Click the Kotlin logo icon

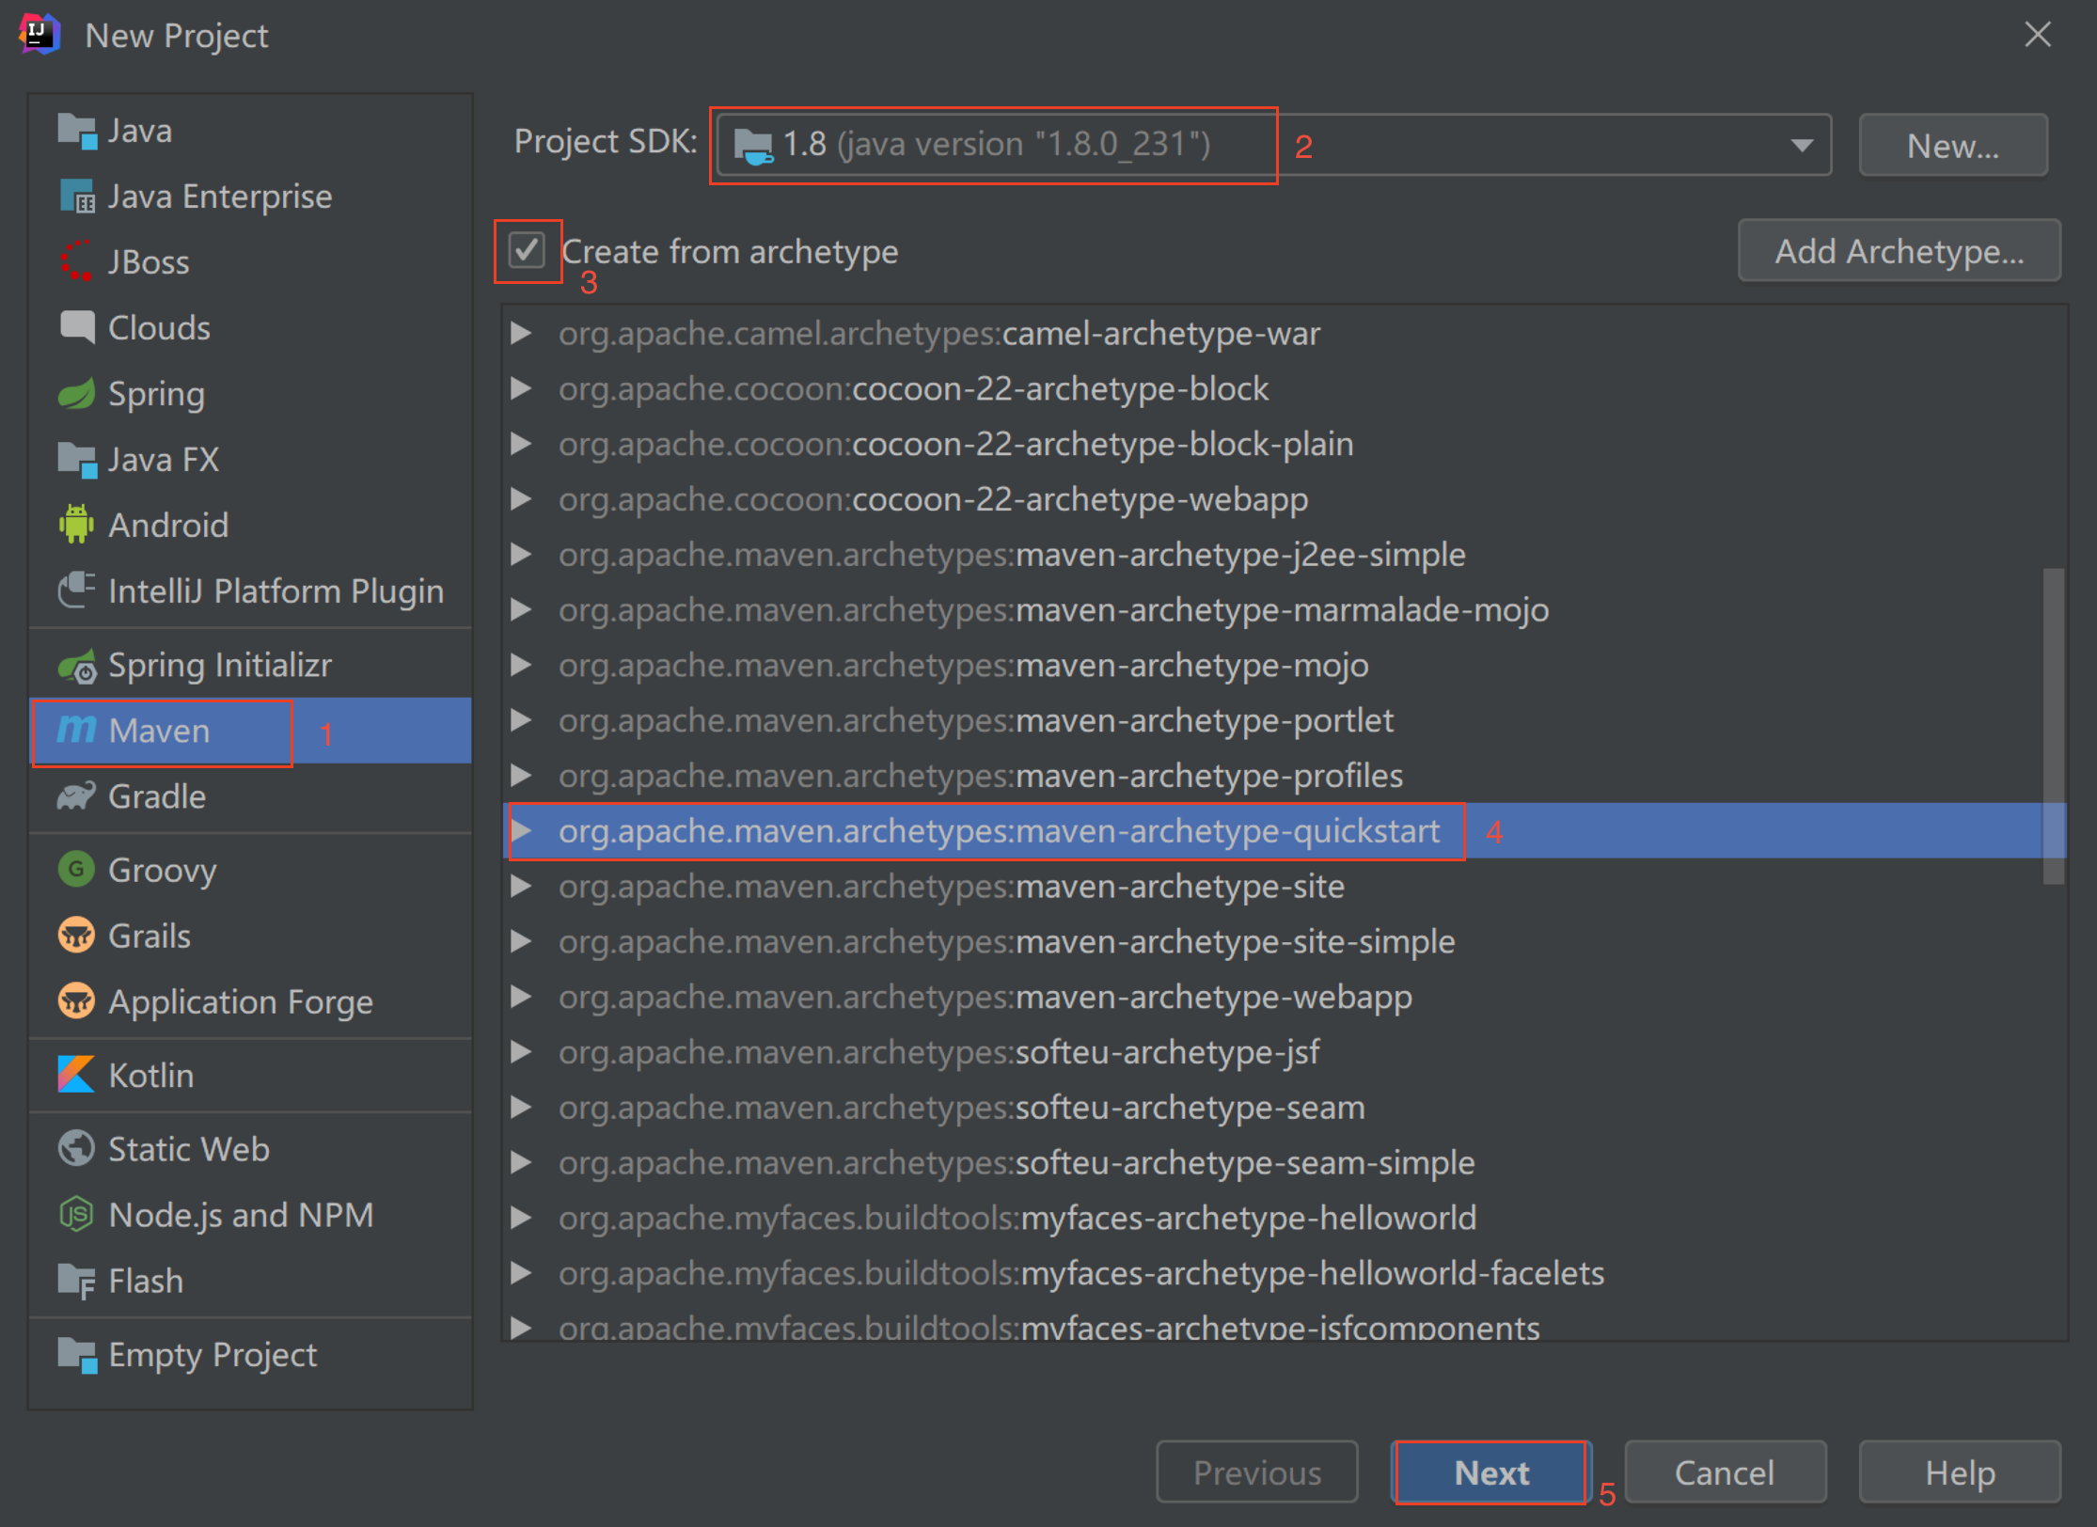76,1075
